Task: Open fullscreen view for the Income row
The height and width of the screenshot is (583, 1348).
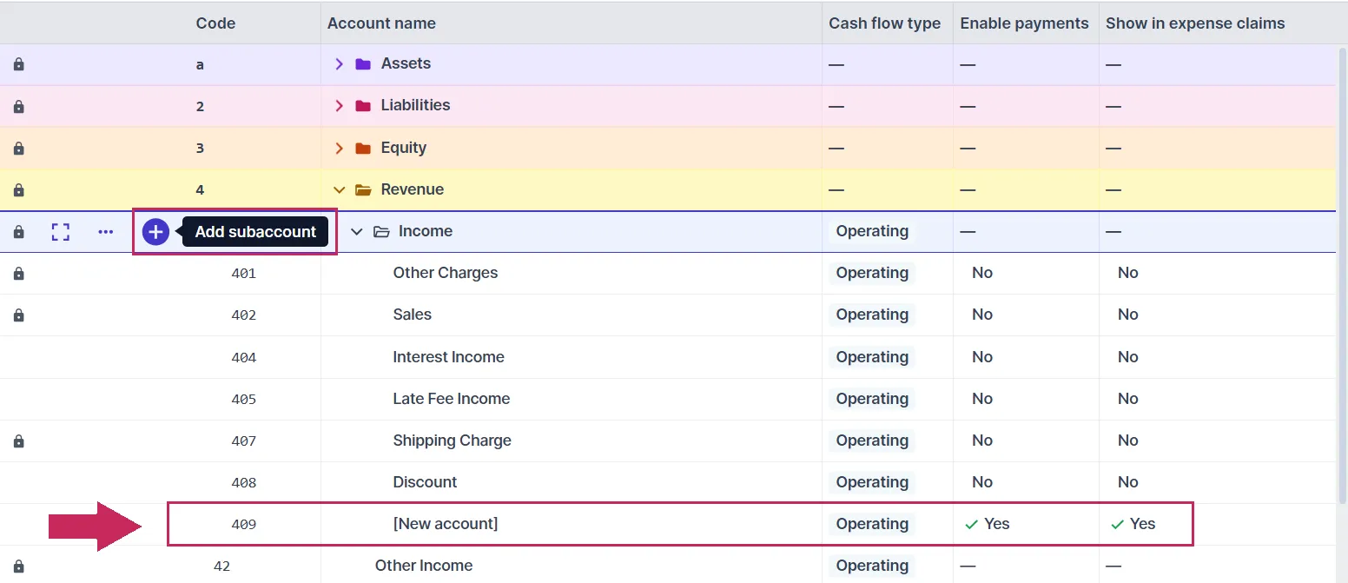Action: click(60, 231)
